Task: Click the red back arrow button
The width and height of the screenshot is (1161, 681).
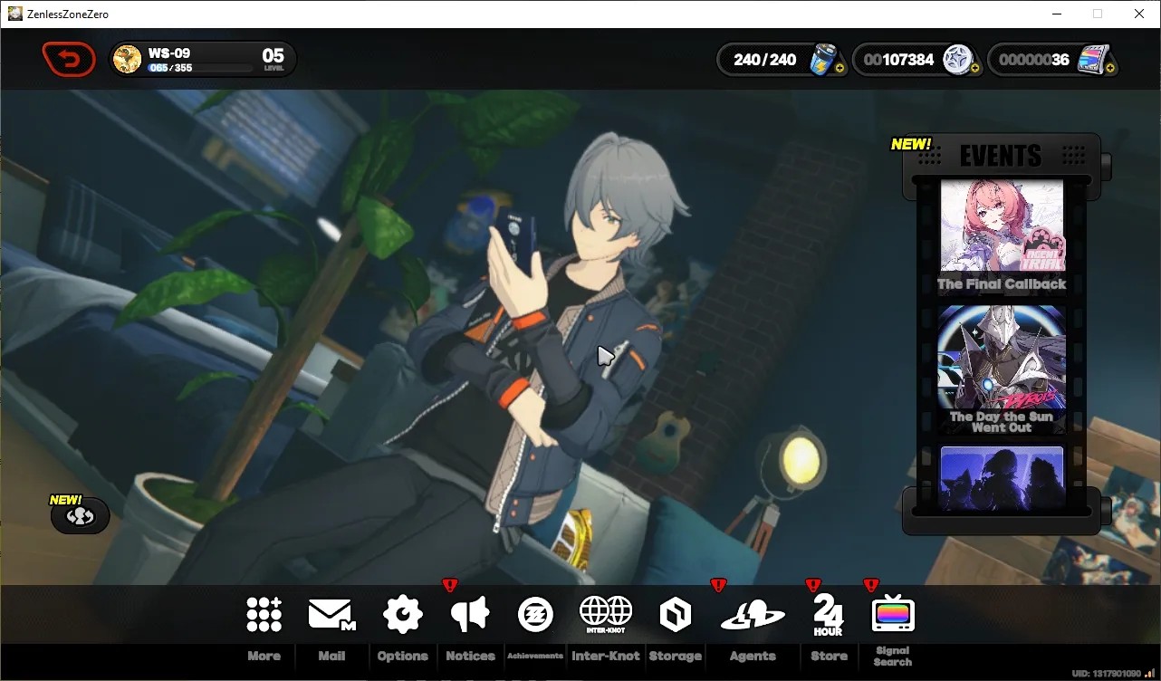Action: [x=69, y=60]
